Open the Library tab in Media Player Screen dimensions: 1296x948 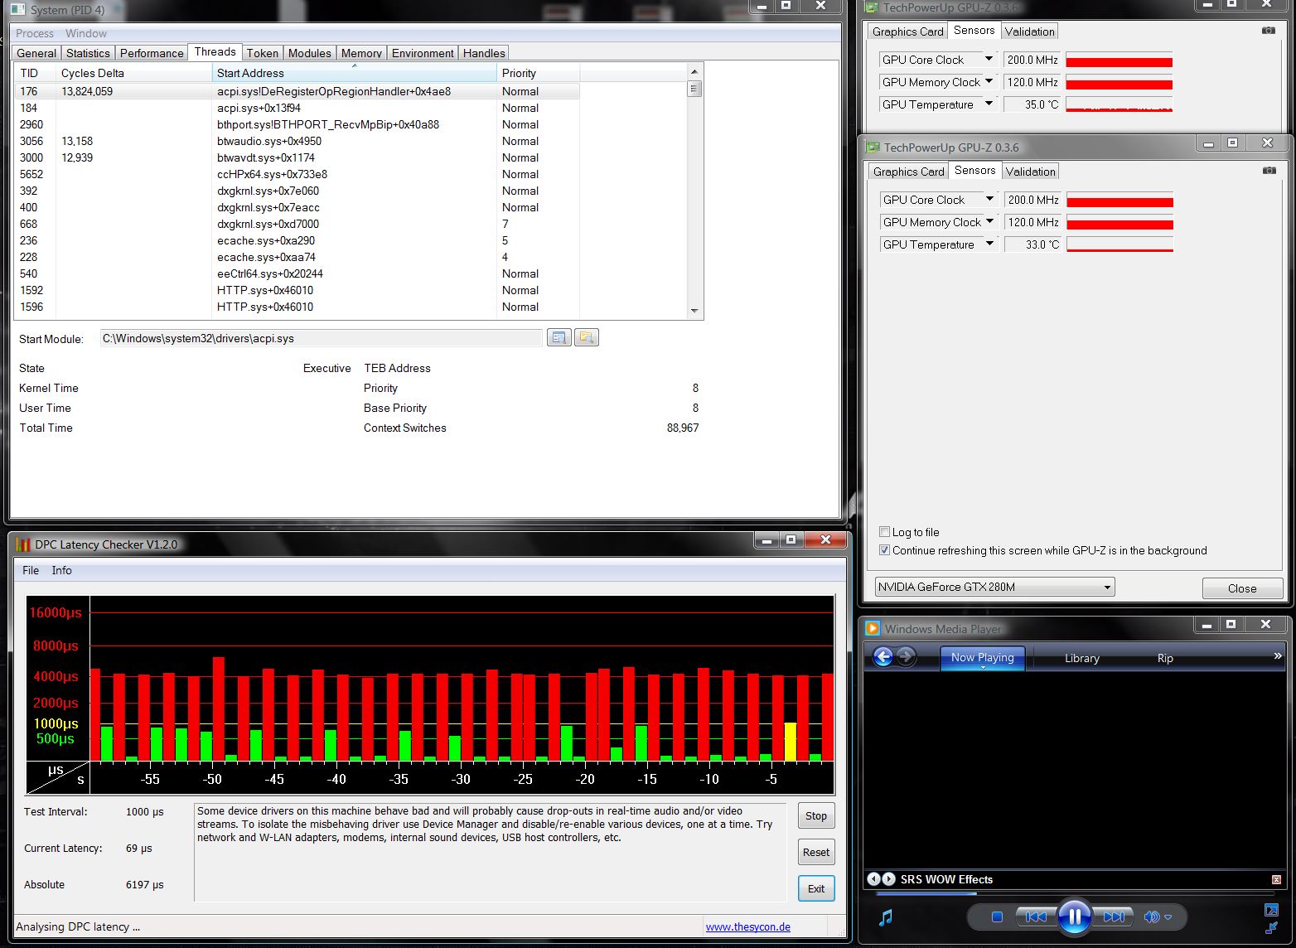click(x=1081, y=658)
